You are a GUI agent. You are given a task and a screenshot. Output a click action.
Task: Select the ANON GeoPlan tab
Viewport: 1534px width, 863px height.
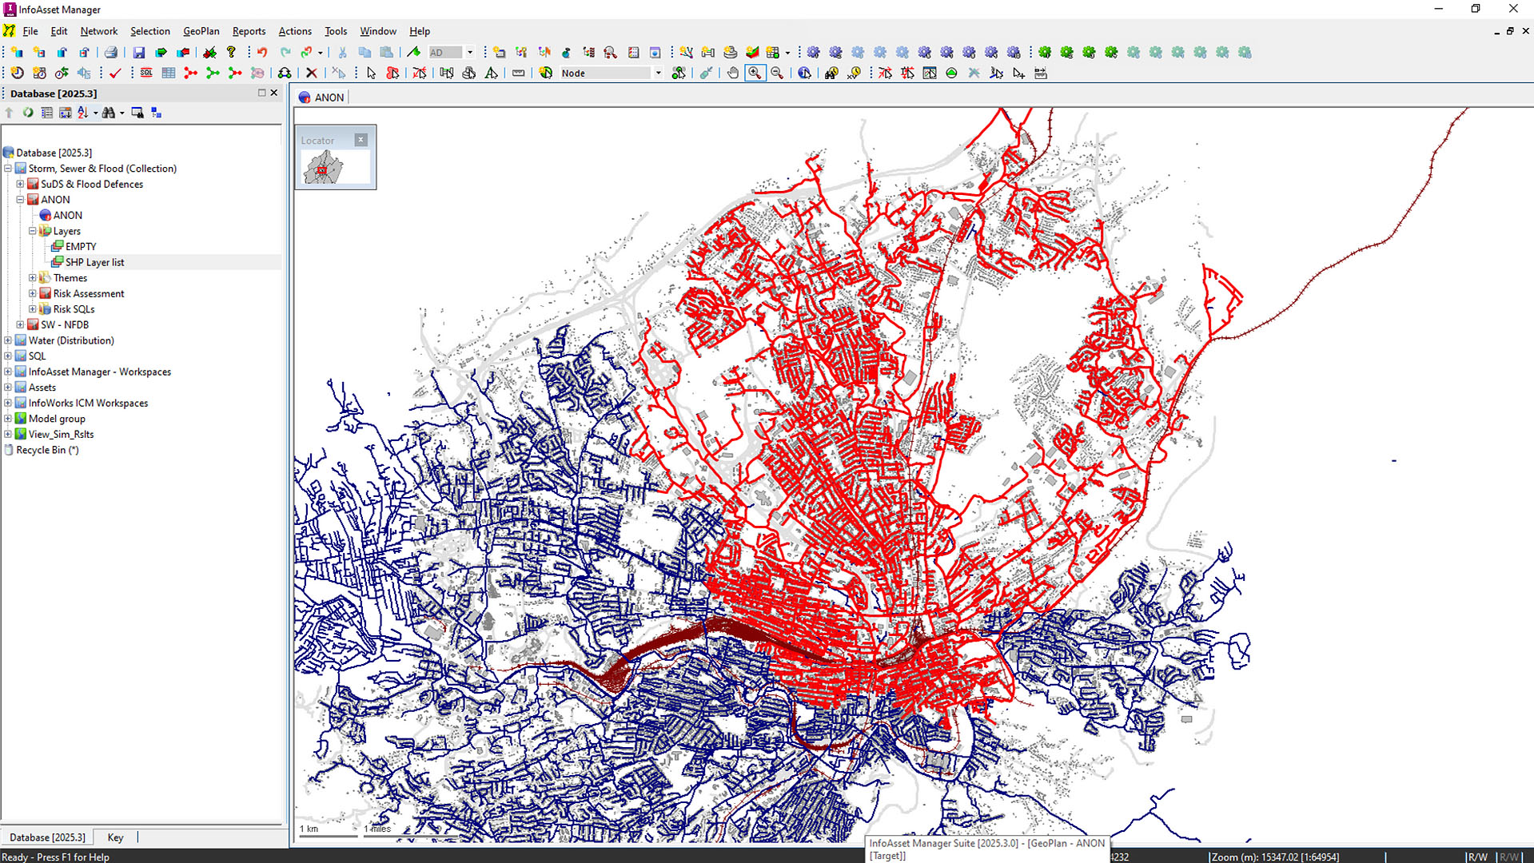pyautogui.click(x=321, y=97)
